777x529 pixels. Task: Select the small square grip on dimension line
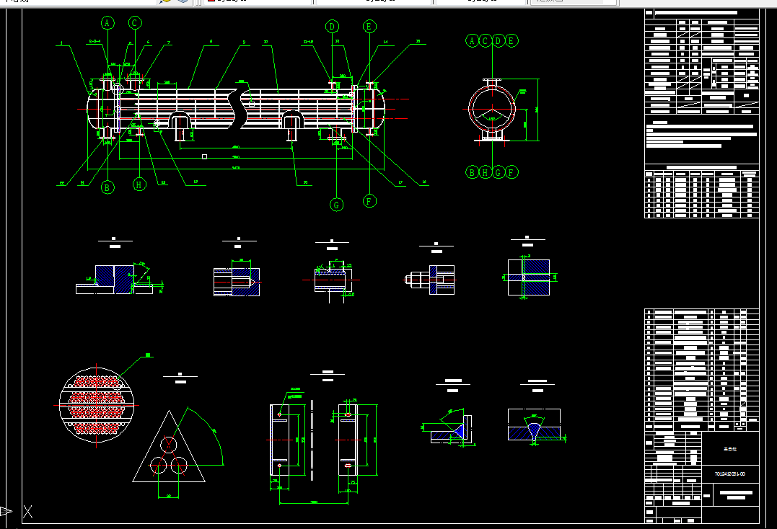204,156
